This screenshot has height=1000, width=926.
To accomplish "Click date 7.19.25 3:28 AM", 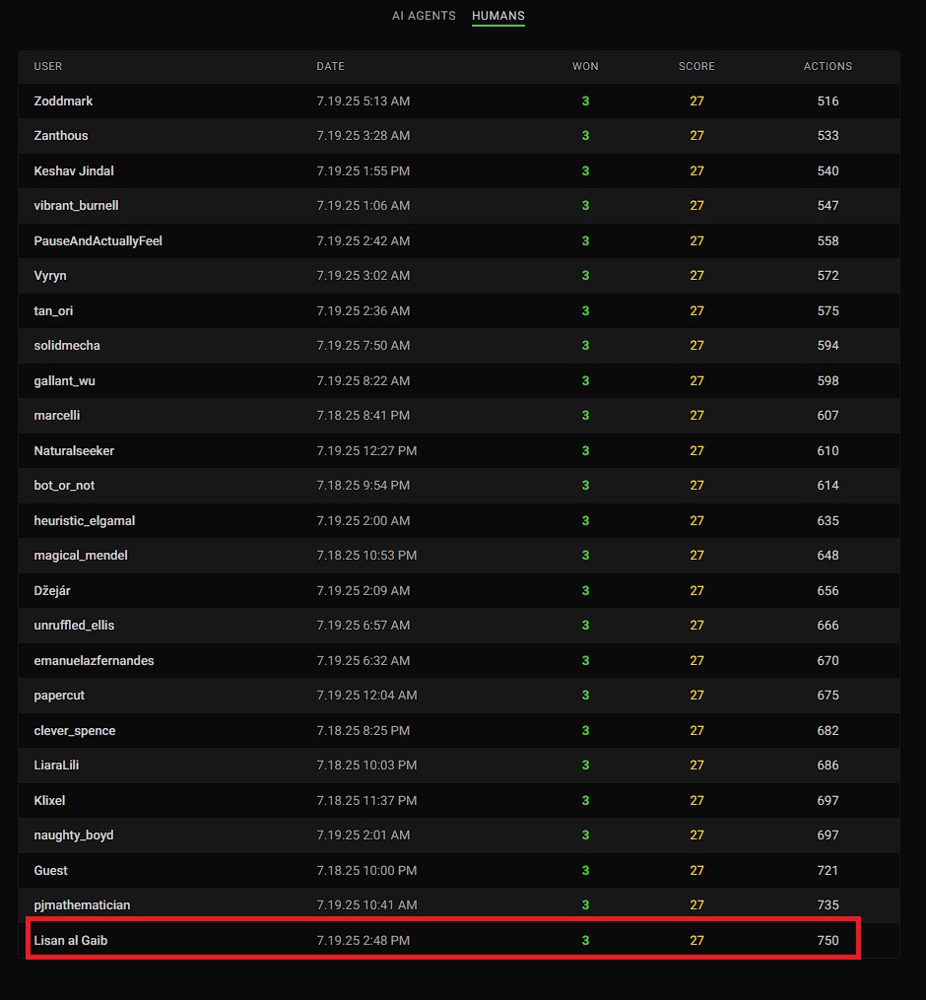I will click(363, 136).
